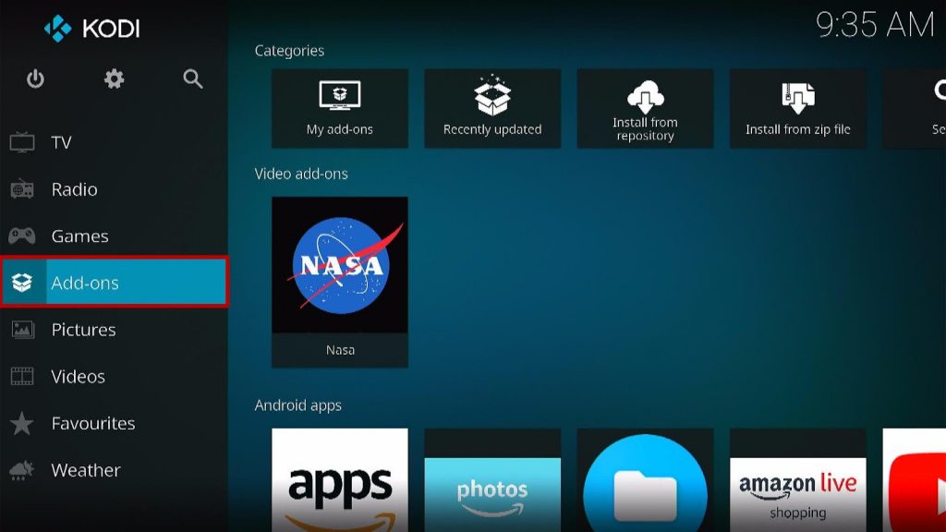Image resolution: width=946 pixels, height=532 pixels.
Task: Click the Android apps heading
Action: pyautogui.click(x=298, y=405)
